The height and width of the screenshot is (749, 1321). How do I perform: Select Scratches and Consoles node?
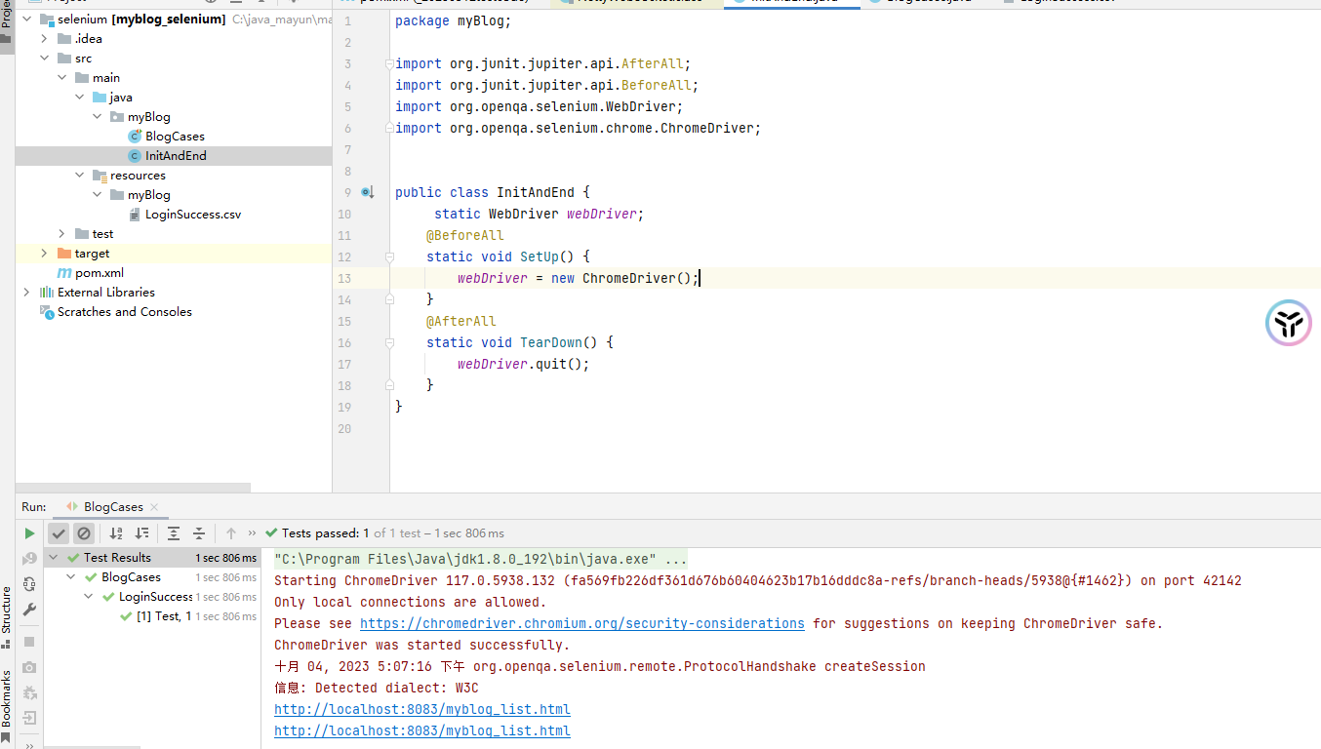124,312
